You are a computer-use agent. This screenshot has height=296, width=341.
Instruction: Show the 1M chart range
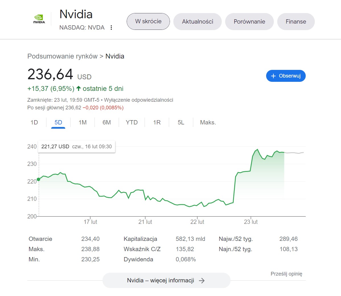83,122
